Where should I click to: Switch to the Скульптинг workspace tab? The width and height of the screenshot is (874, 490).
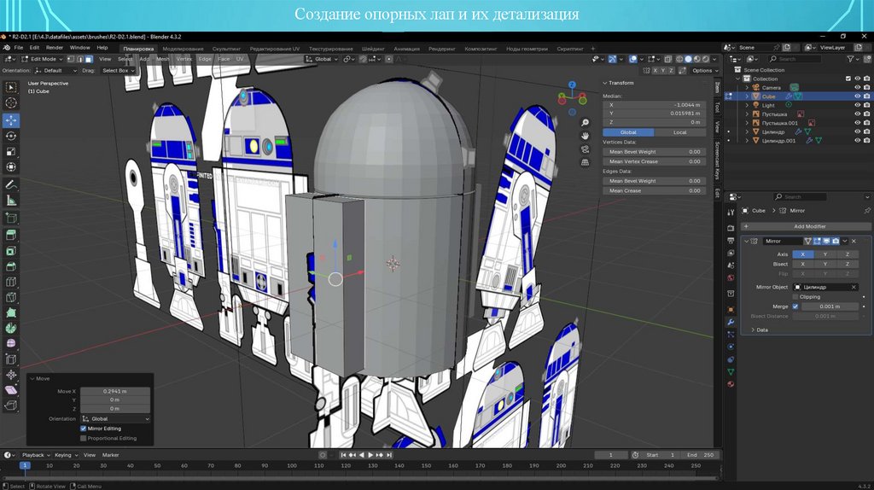pos(225,49)
